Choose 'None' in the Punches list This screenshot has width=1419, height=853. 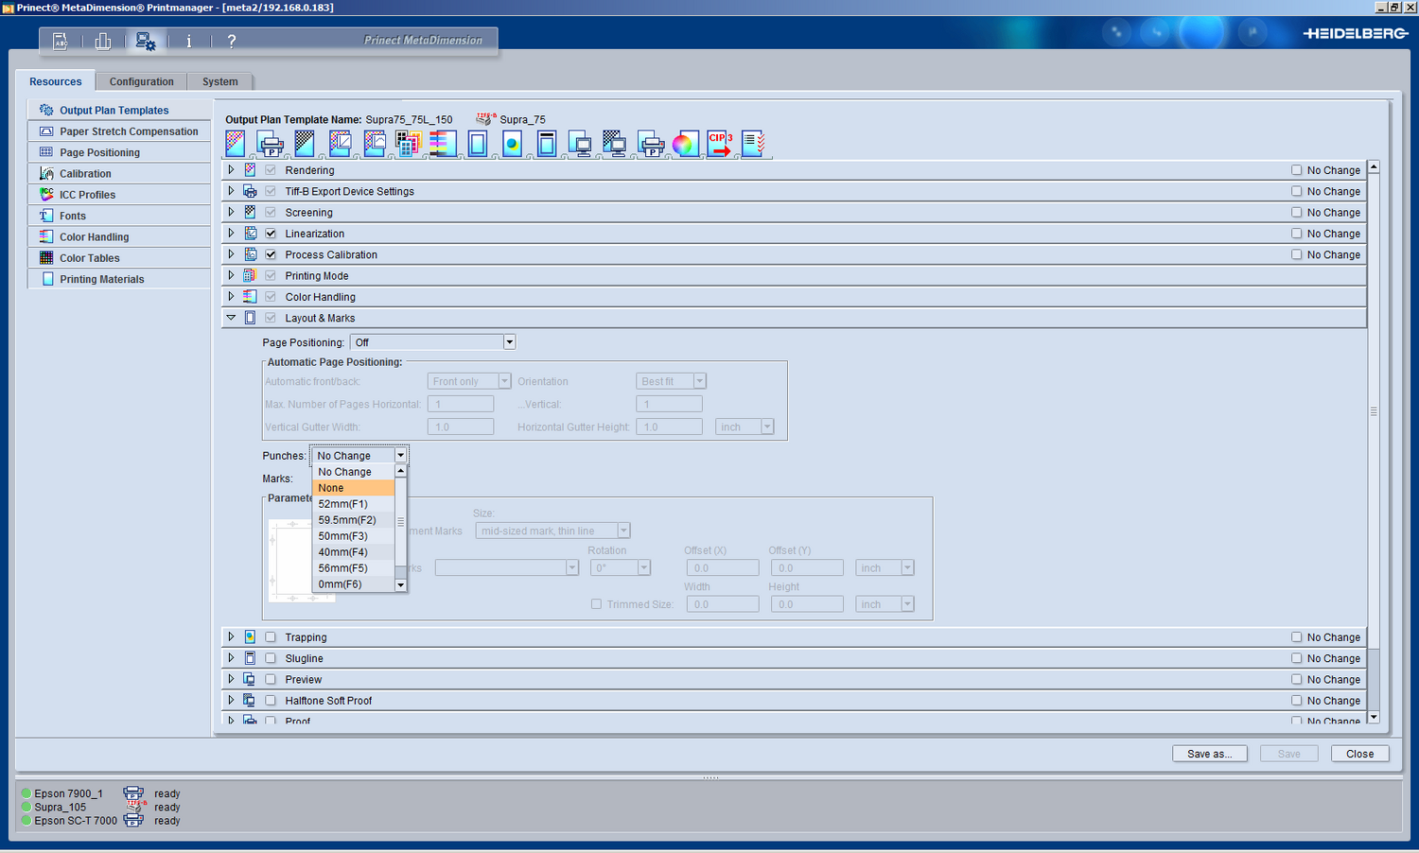click(x=354, y=488)
